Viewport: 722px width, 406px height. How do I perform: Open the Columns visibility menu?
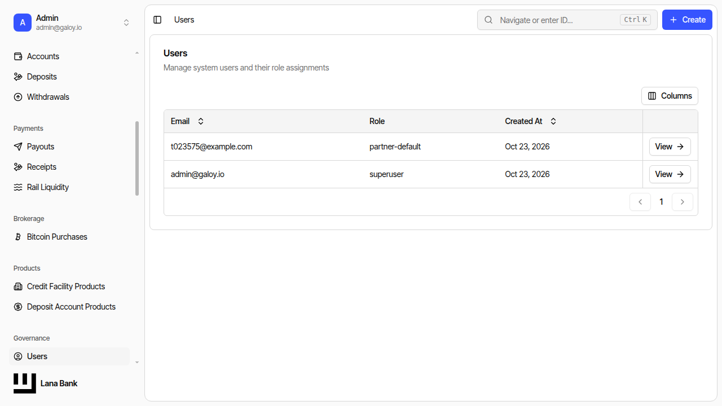670,96
